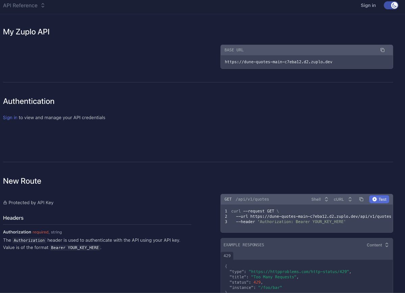Screen dimensions: 405x293
Task: Toggle the dark mode switch
Action: point(391,5)
